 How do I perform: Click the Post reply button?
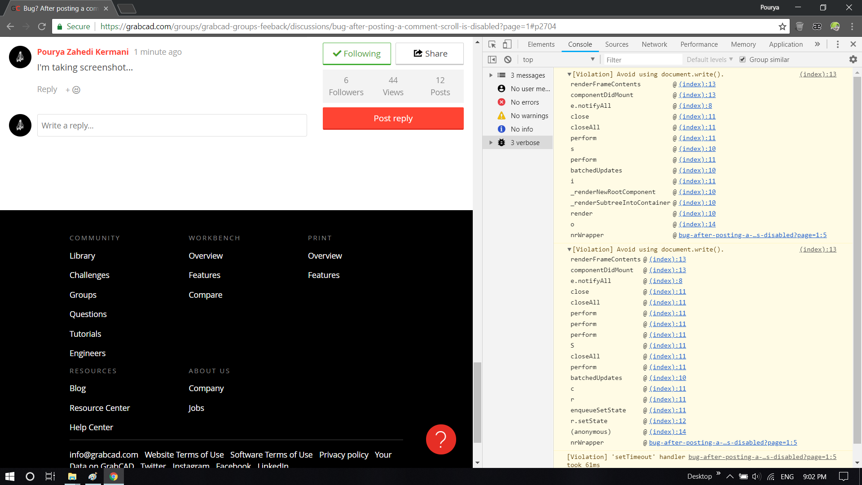tap(393, 119)
